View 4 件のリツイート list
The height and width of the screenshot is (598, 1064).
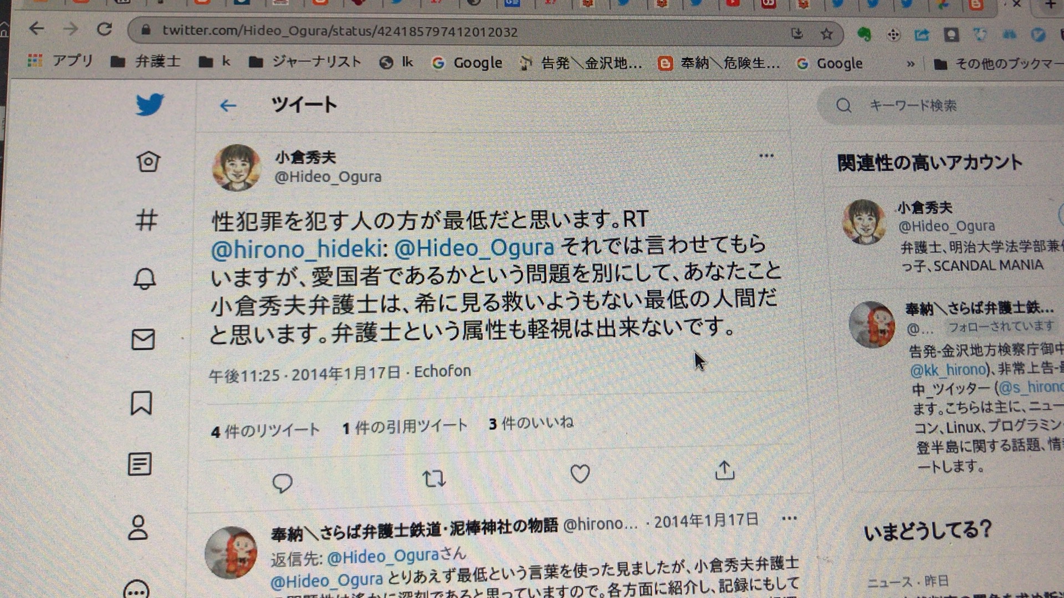point(265,431)
